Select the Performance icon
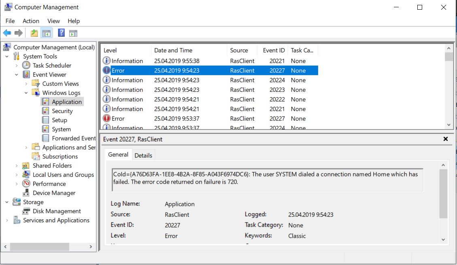The width and height of the screenshot is (457, 265). [x=26, y=183]
